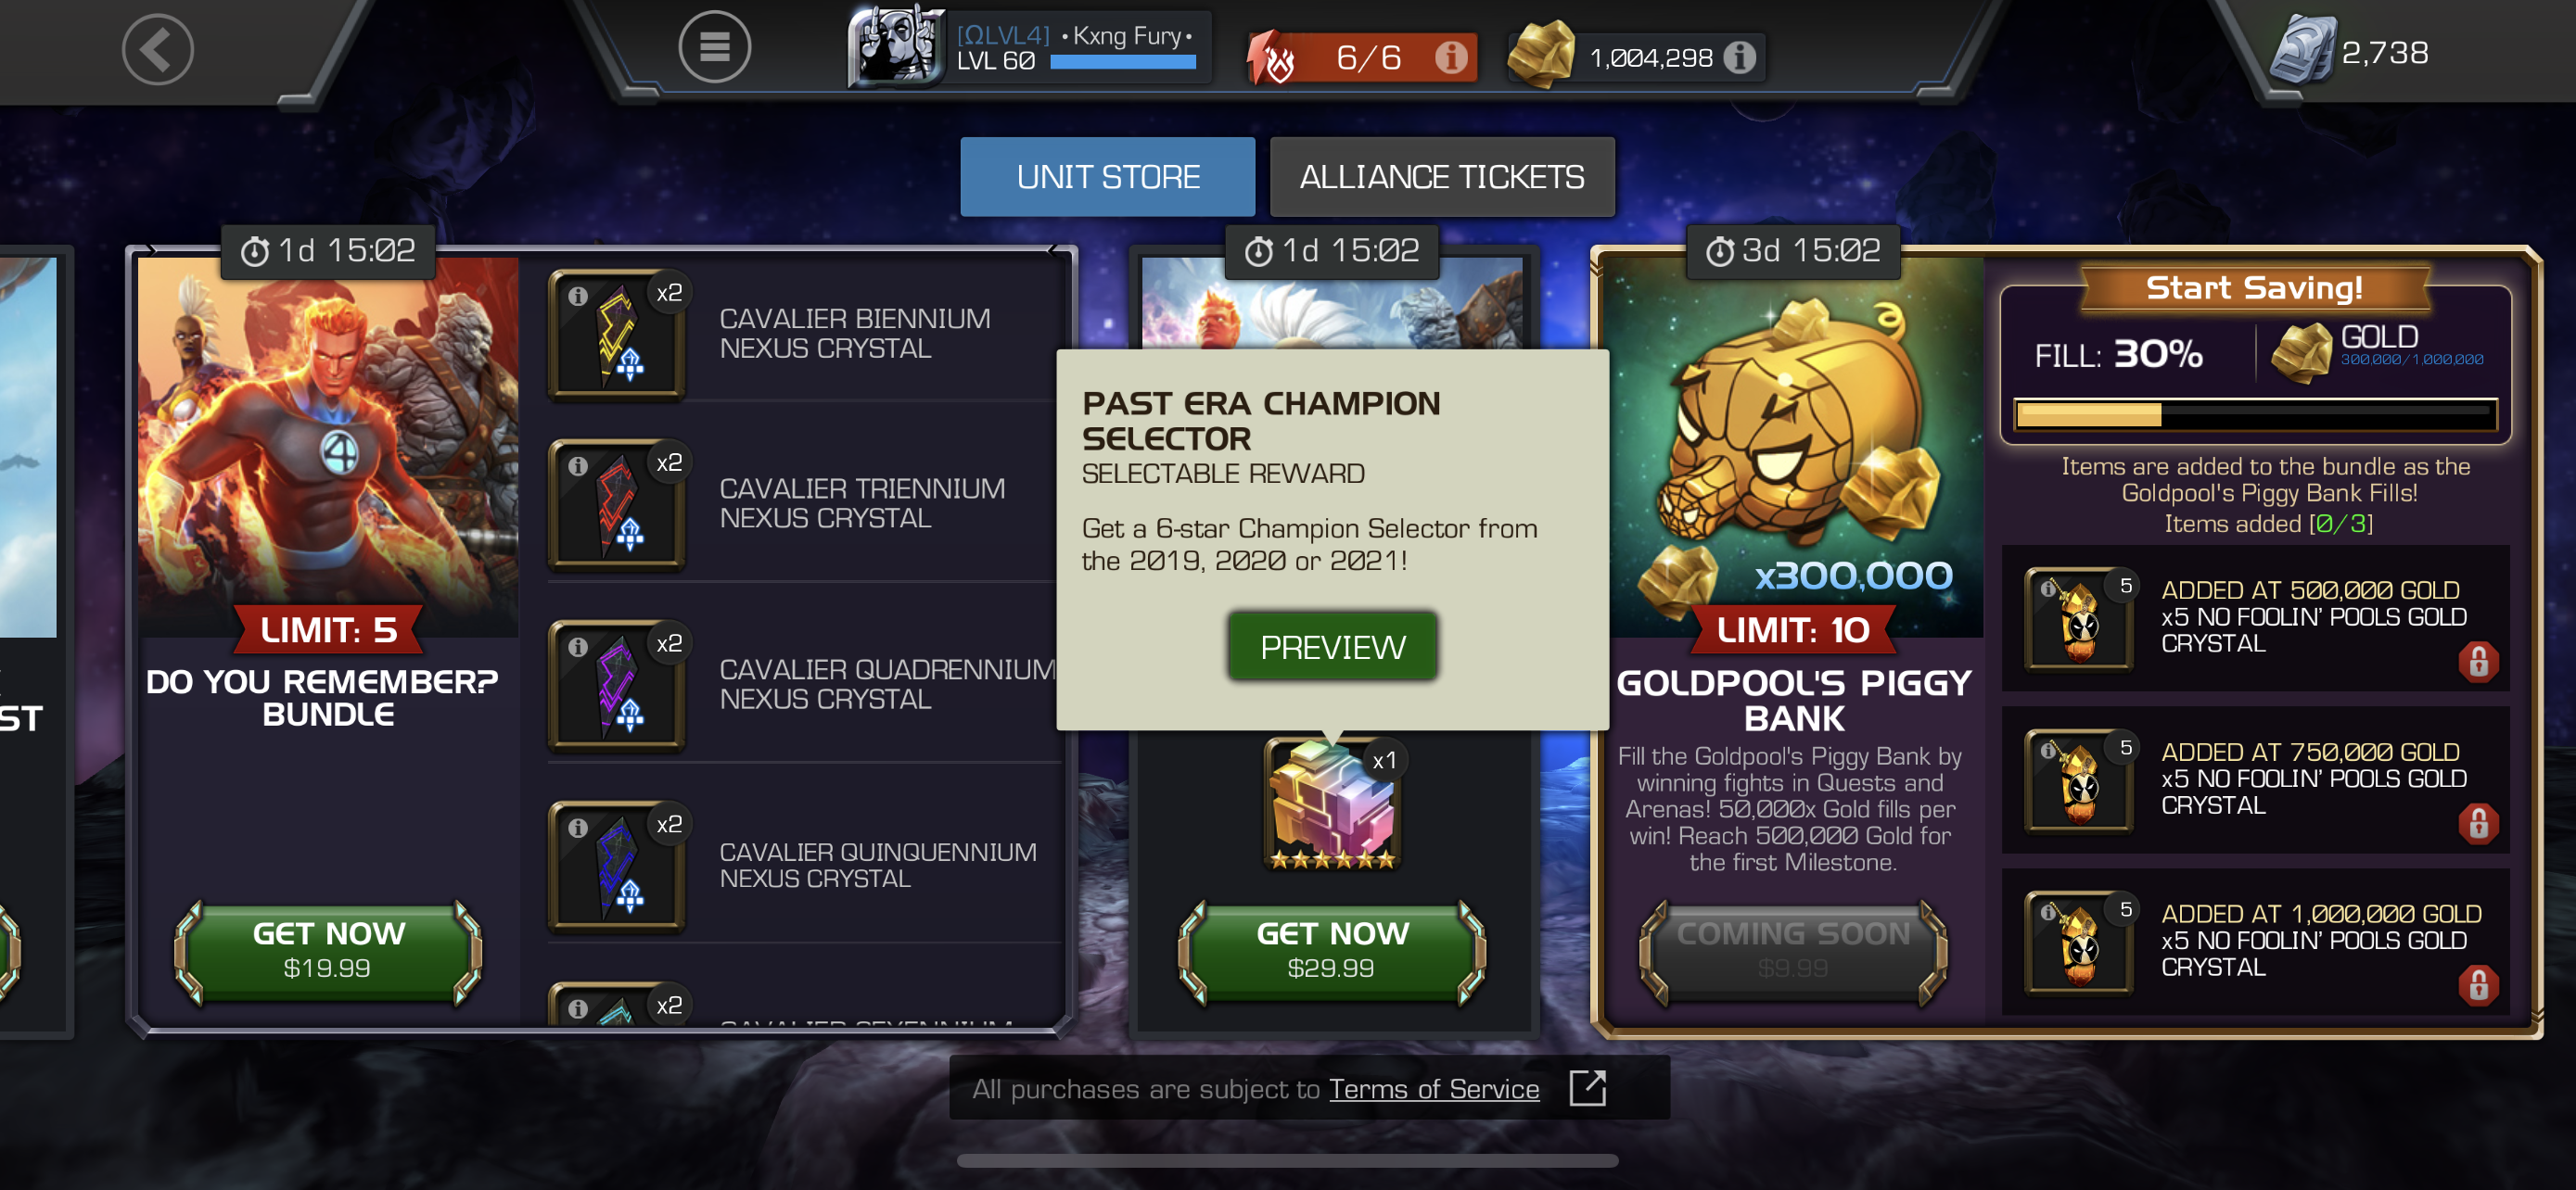Click the piggy bank gold fill progress bar
Screen dimensions: 2576x1190
(x=2254, y=414)
